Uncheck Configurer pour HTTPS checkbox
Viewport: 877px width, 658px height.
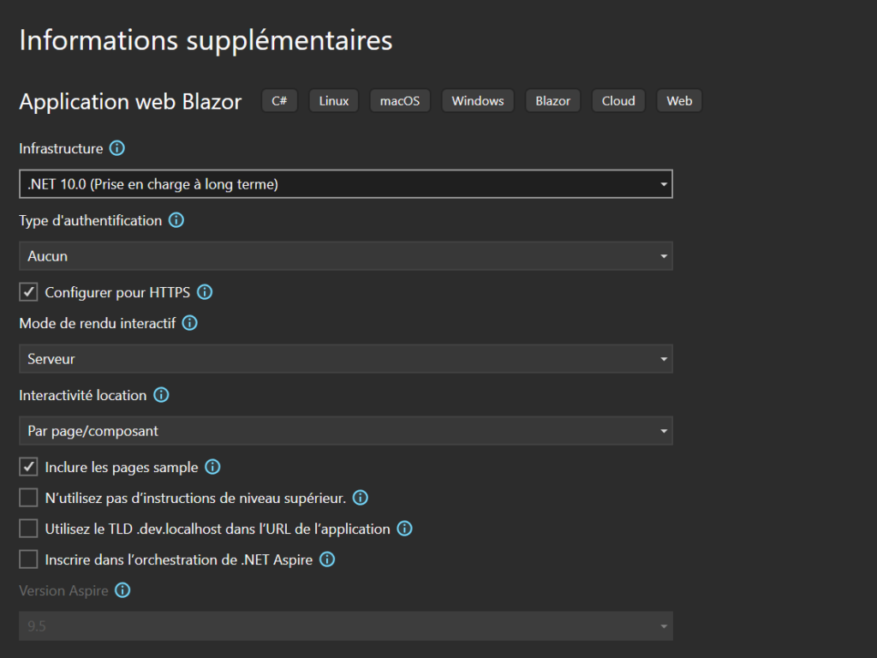29,292
